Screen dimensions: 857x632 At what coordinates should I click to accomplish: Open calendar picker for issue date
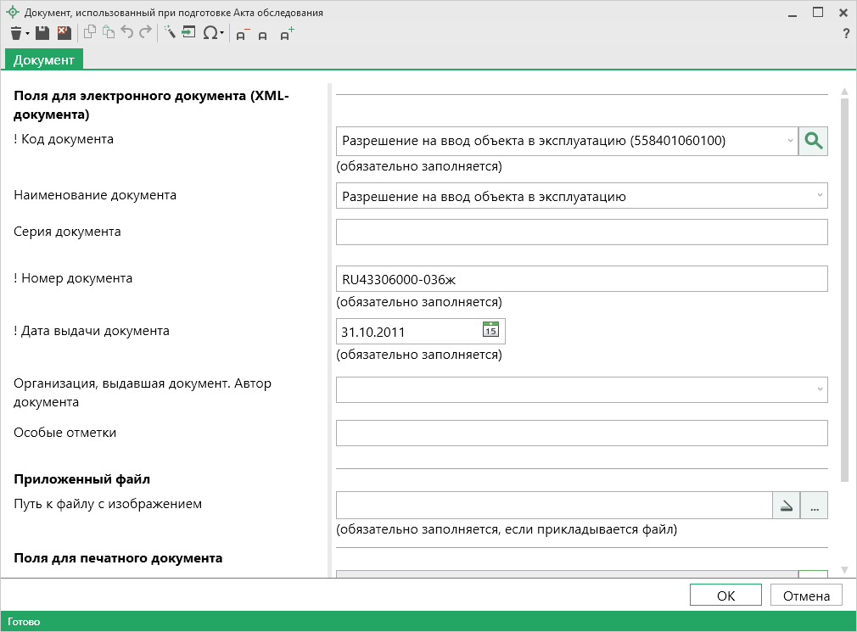point(490,331)
